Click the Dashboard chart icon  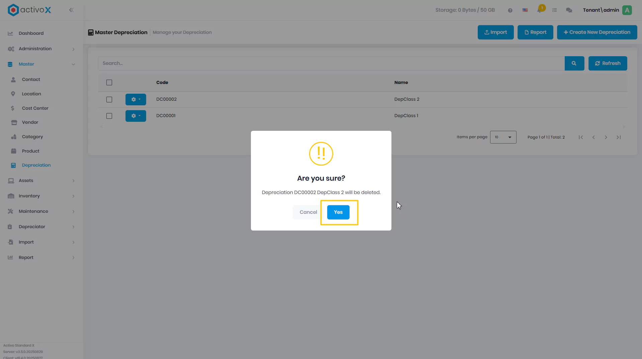(10, 33)
